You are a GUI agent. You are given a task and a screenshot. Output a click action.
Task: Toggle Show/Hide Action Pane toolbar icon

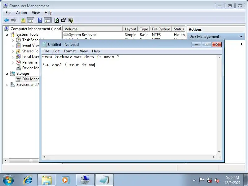[x=47, y=20]
